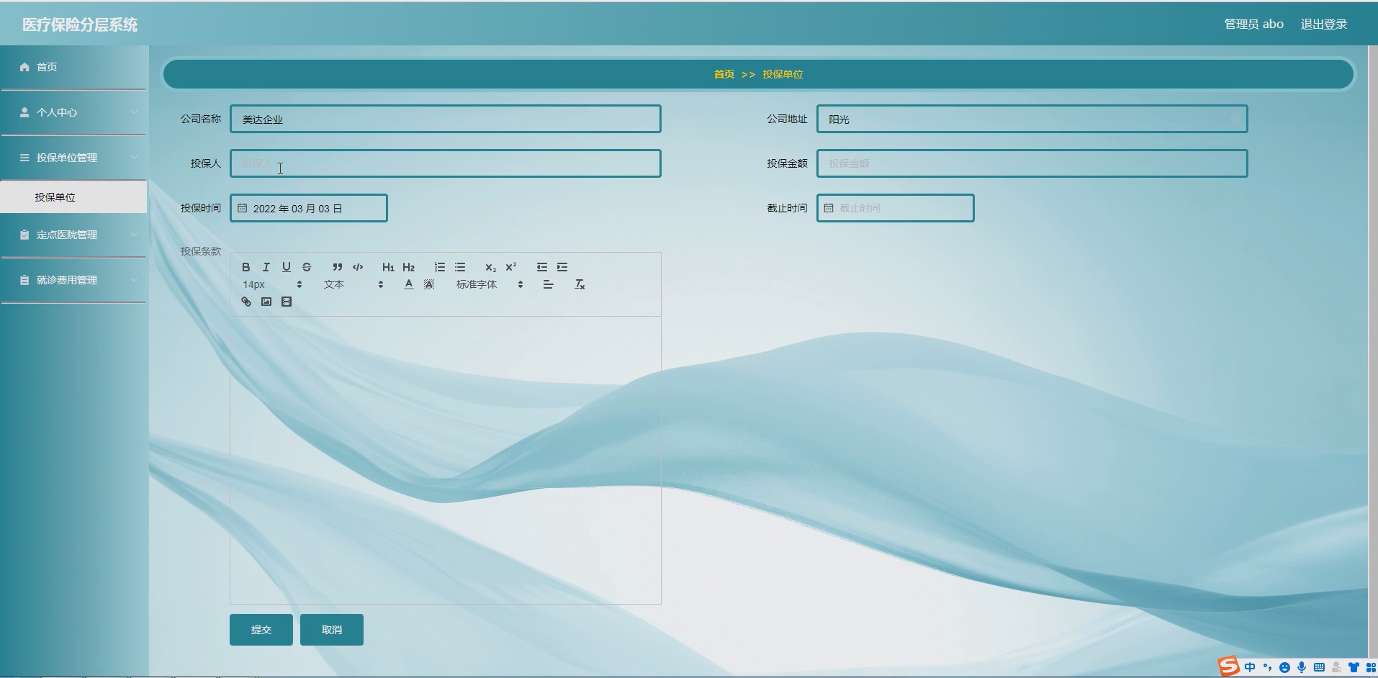Screen dimensions: 1378x678
Task: Insert an ordered list
Action: coord(440,267)
